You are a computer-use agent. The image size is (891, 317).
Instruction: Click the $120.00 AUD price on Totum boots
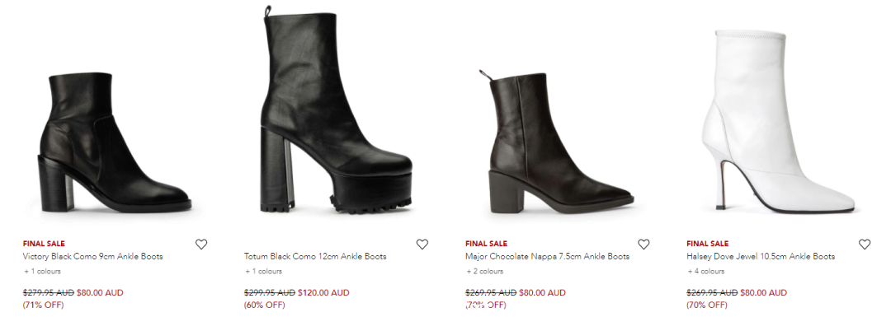tap(323, 293)
